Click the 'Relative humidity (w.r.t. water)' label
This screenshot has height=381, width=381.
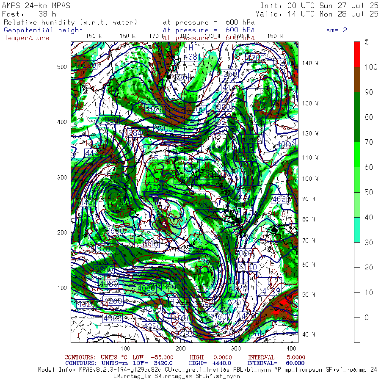[70, 22]
